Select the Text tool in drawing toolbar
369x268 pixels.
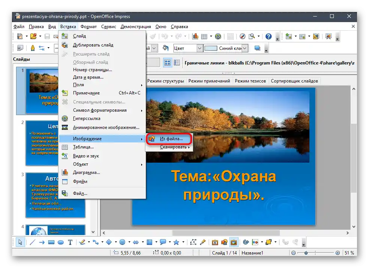click(70, 242)
